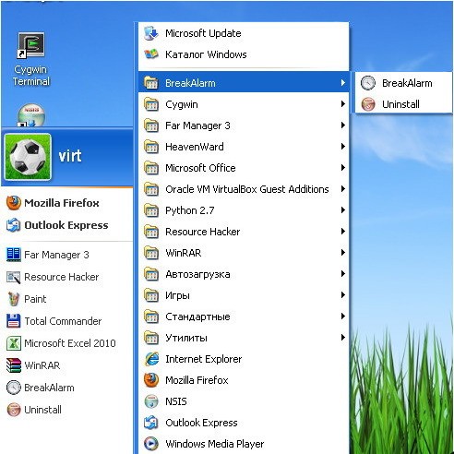This screenshot has width=454, height=454.
Task: Start Microsoft Excel 2010 from recent list
Action: click(61, 343)
